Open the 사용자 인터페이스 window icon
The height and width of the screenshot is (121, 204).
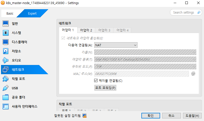[5, 106]
